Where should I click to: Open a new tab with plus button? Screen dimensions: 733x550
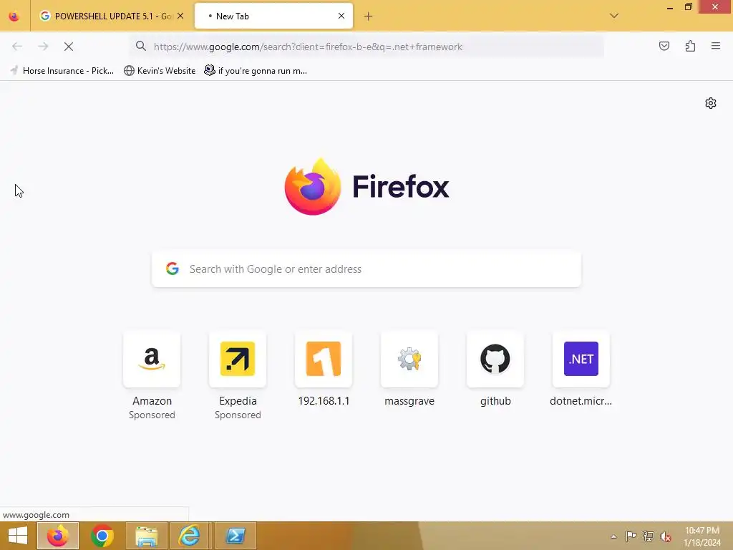click(x=369, y=16)
